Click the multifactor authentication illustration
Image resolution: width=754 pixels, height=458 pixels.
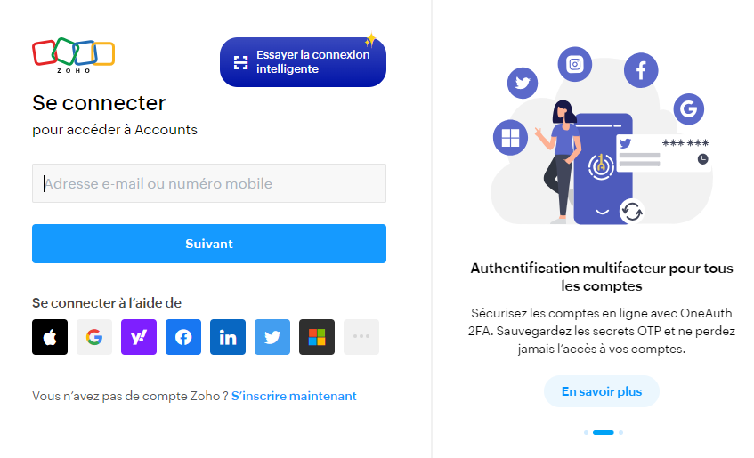[x=601, y=136]
